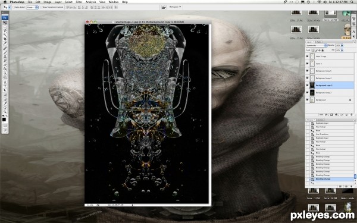Switch to the Paths tab
357x223 pixels.
319,42
